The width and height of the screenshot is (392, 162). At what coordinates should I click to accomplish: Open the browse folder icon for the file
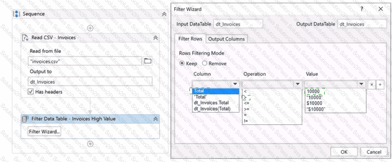click(x=148, y=61)
